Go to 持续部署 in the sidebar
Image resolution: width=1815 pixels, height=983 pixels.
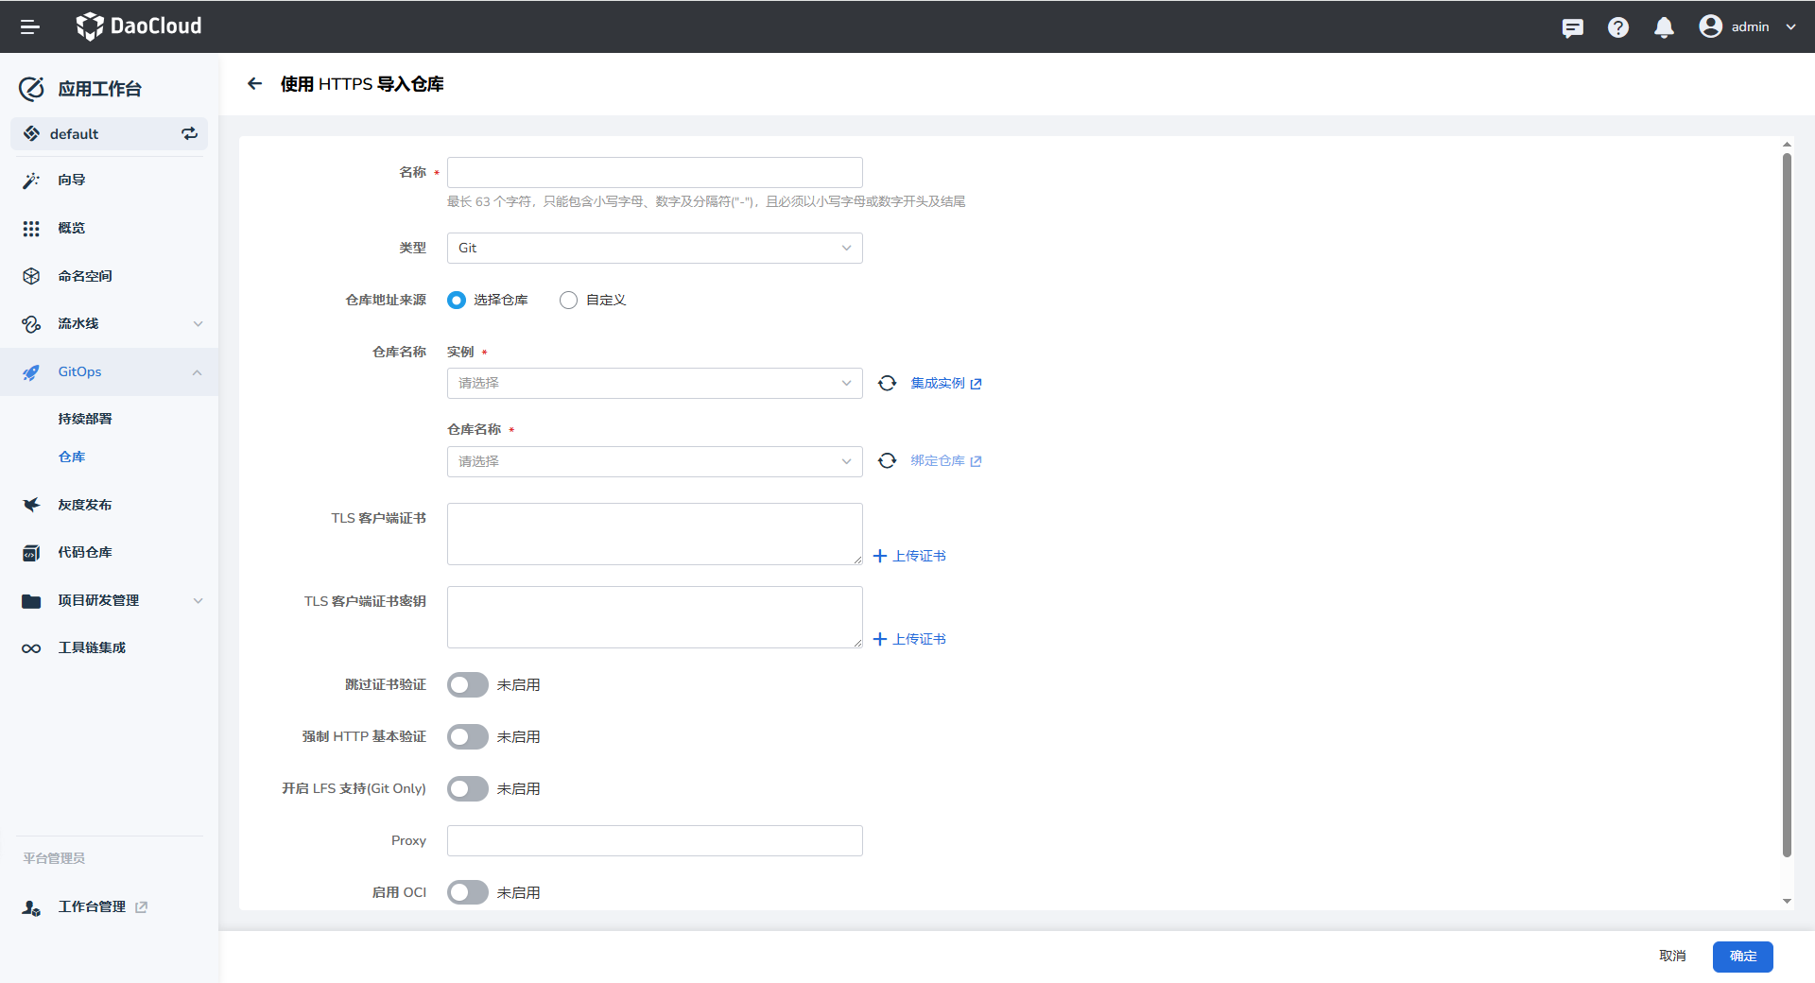[x=85, y=419]
